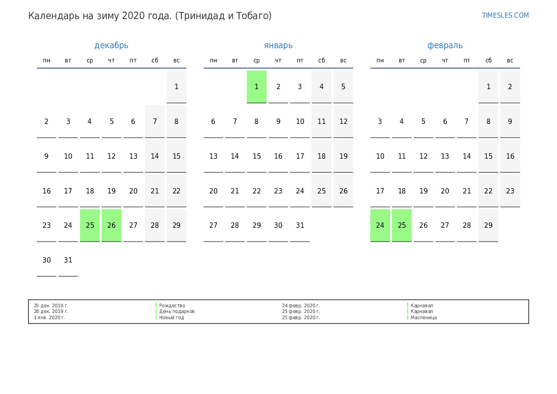Select highlighted December 25 Christmas cell
557x394 pixels.
(90, 225)
